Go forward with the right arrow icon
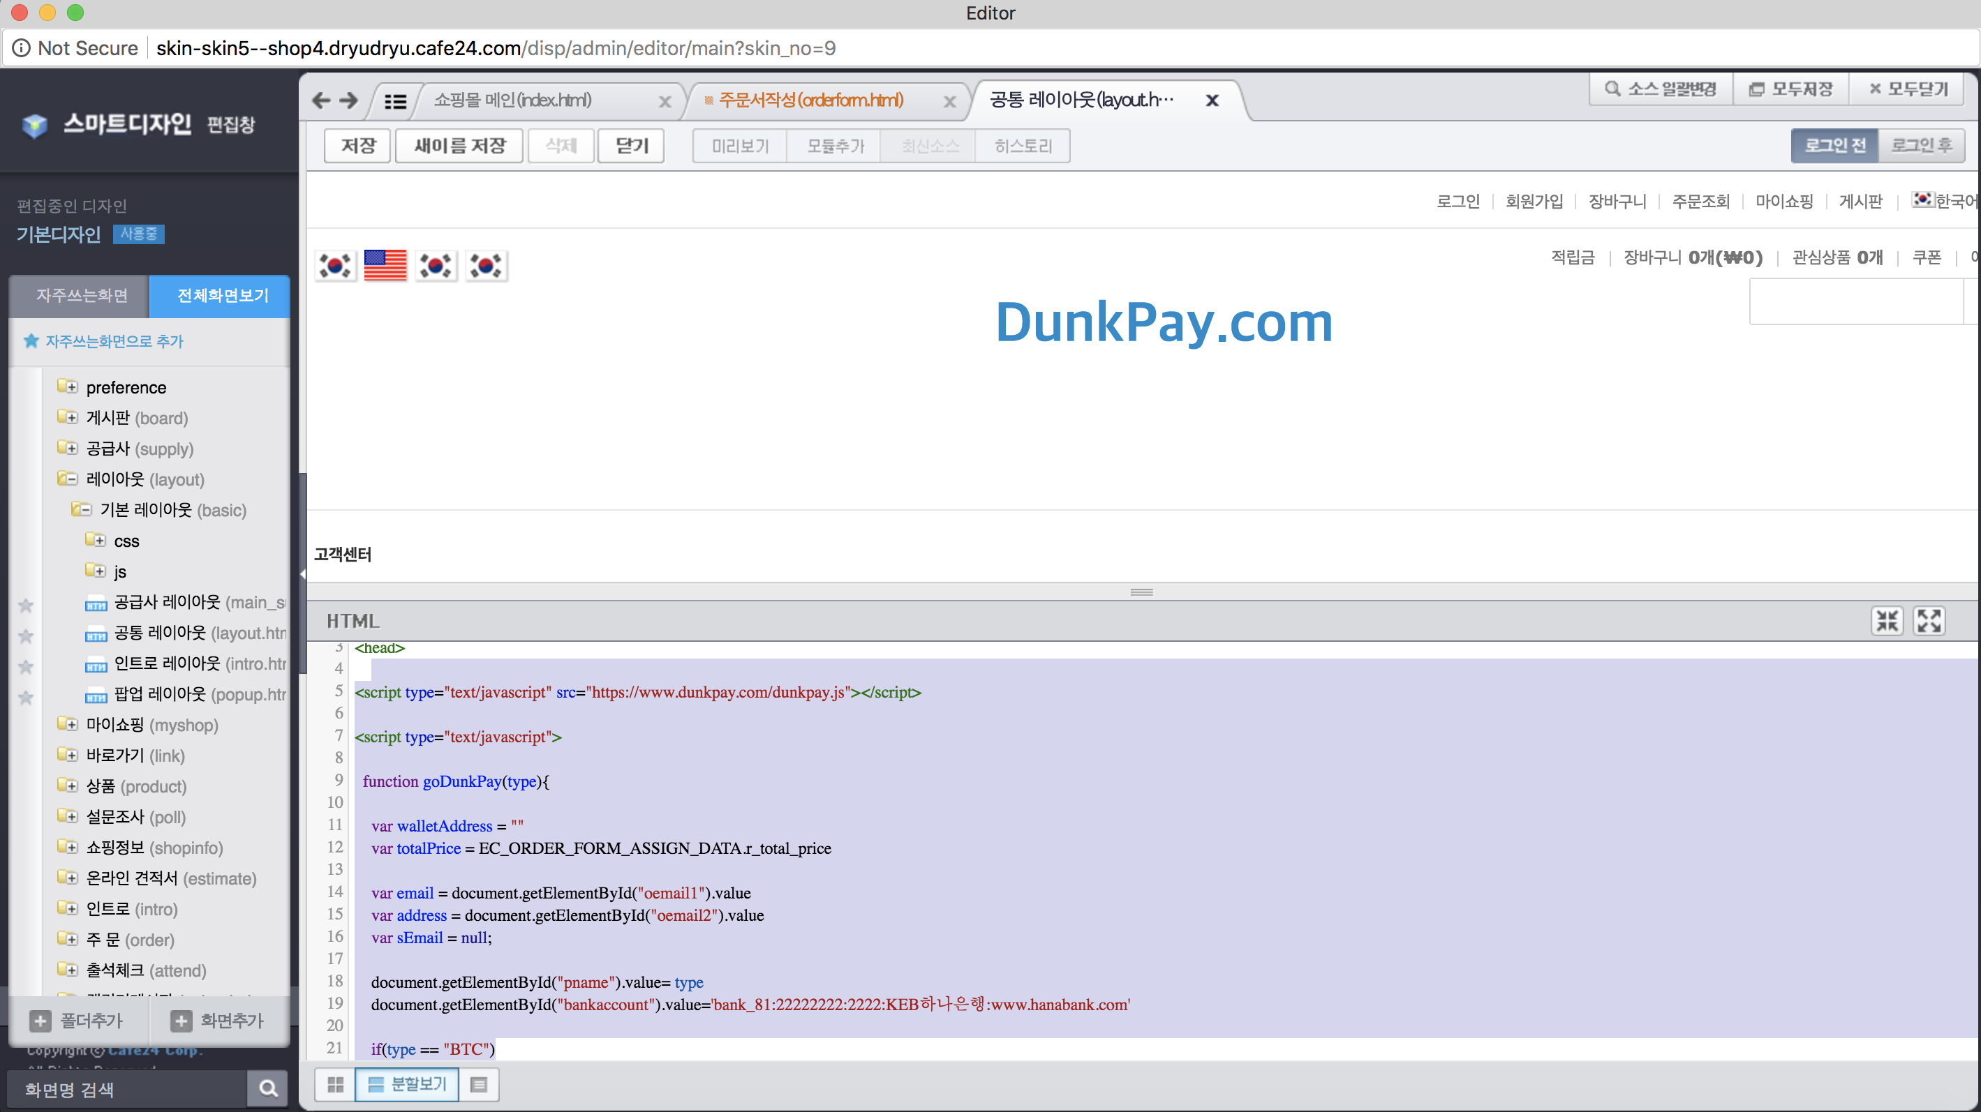1981x1112 pixels. [348, 100]
